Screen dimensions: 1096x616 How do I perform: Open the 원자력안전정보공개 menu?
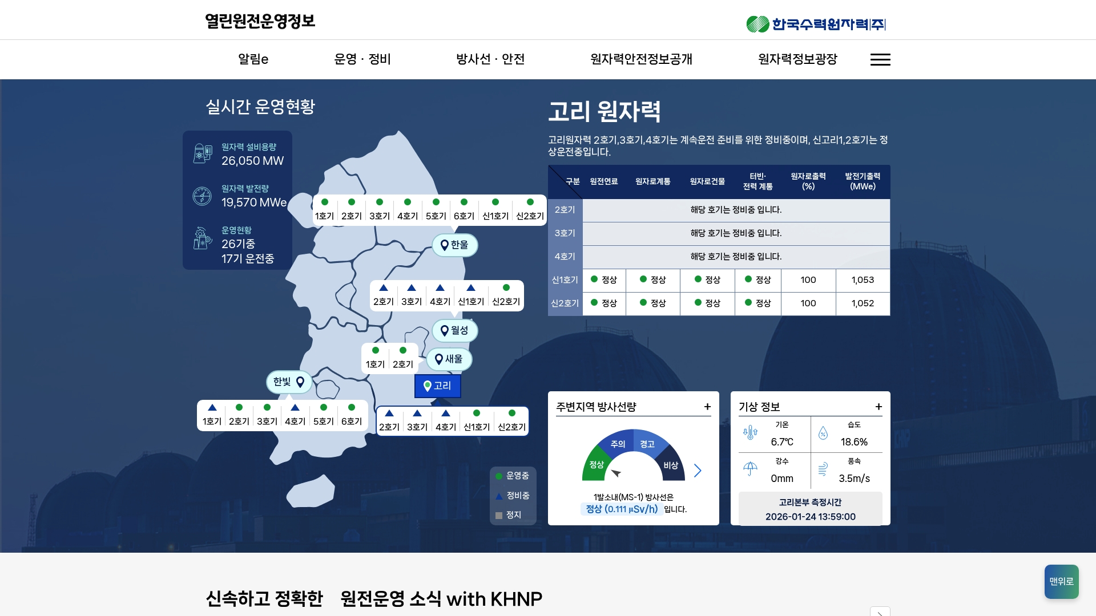click(641, 59)
